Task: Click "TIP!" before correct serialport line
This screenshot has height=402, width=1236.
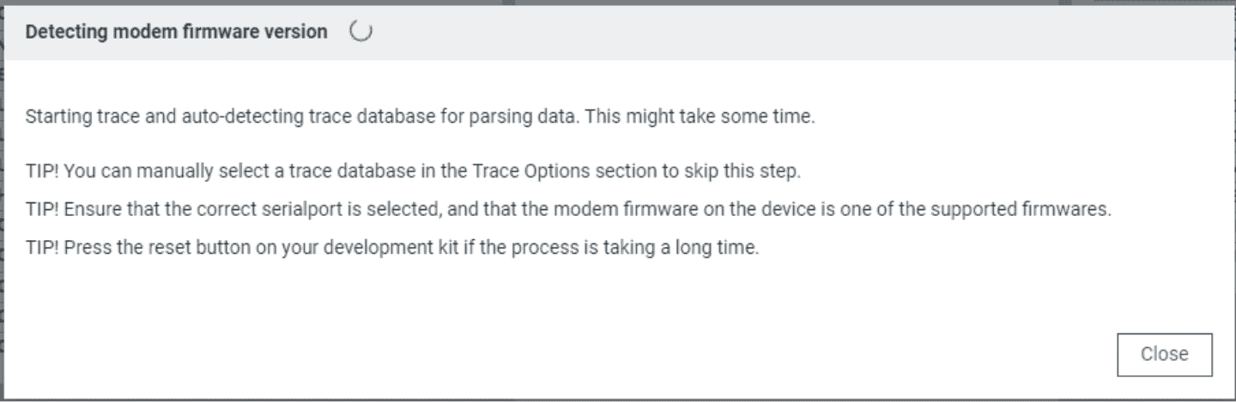Action: (x=42, y=211)
